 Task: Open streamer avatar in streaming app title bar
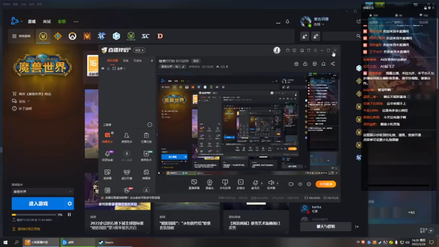[277, 50]
